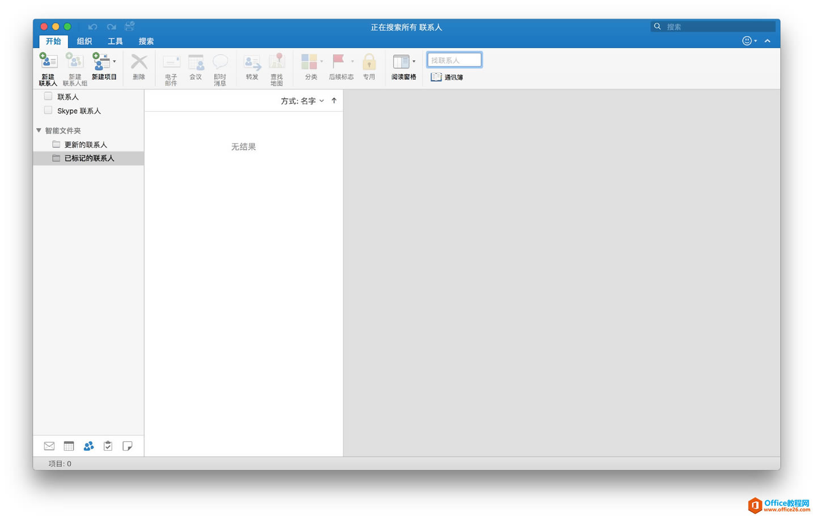Open Tasks view from bottom navigation
This screenshot has height=516, width=813.
108,446
